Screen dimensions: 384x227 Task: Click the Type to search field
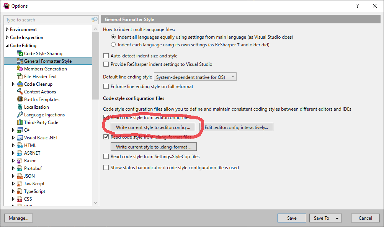(48, 20)
